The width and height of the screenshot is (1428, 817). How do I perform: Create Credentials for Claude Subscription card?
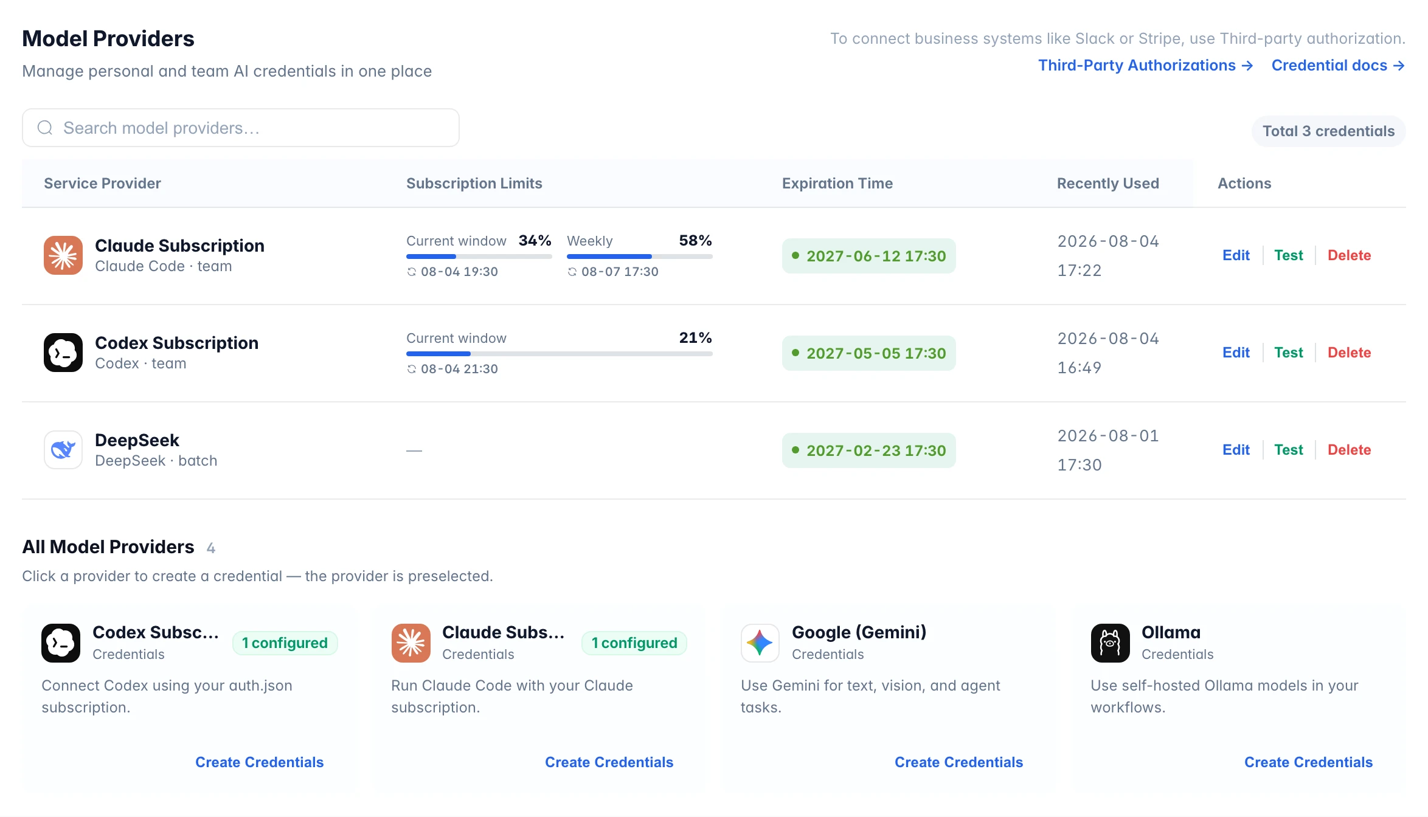(609, 762)
